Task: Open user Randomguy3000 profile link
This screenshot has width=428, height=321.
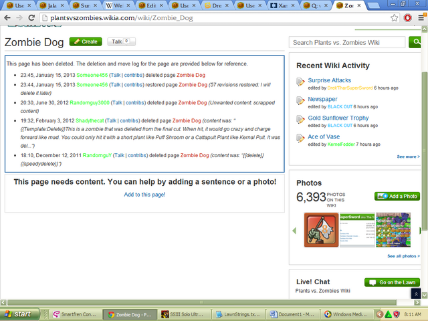Action: coord(90,102)
